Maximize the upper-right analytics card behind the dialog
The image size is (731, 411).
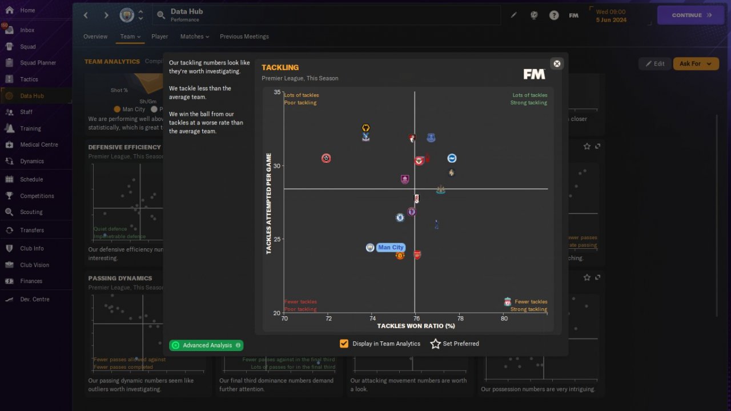pos(598,147)
